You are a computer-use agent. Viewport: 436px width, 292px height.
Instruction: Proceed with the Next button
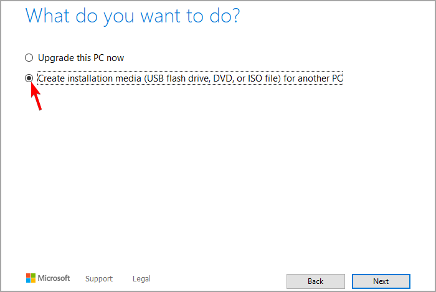pyautogui.click(x=381, y=281)
